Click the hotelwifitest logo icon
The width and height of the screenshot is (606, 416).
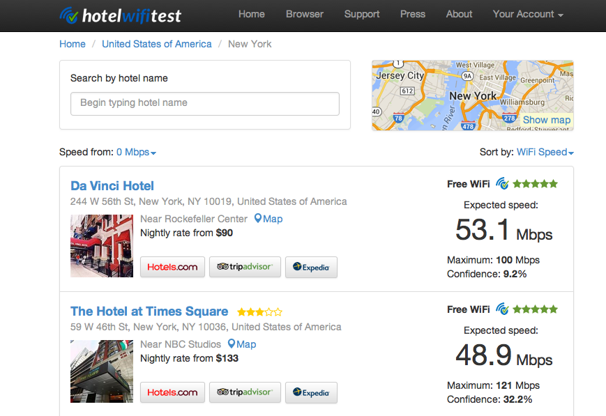69,15
